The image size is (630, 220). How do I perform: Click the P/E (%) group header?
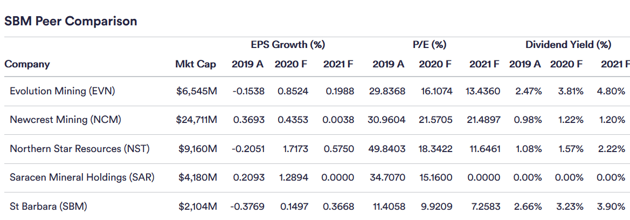[x=430, y=45]
